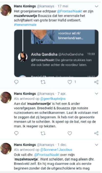
Task: Open the @geertkapteijns reply mention
Action: [53, 99]
